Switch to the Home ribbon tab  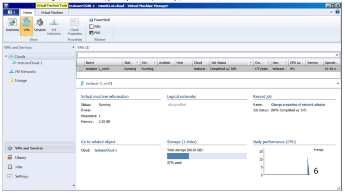[x=27, y=13]
